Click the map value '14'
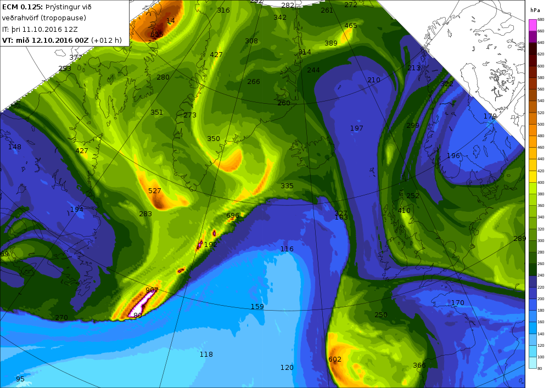The image size is (549, 388). [x=171, y=21]
